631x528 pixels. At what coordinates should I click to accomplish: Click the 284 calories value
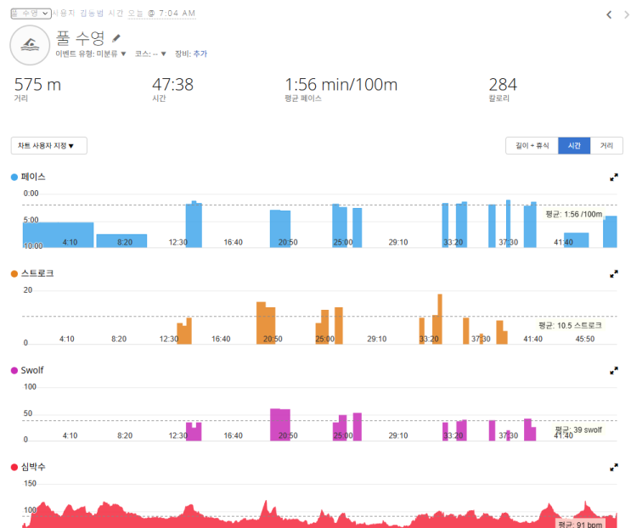503,85
